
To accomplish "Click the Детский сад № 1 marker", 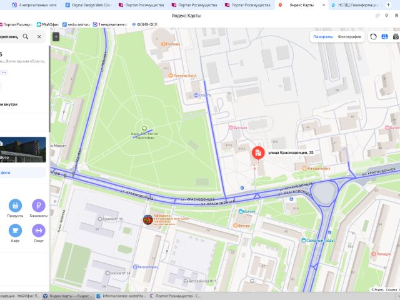I will 186,281.
